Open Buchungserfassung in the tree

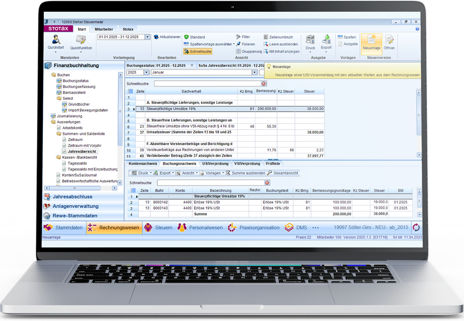[79, 86]
